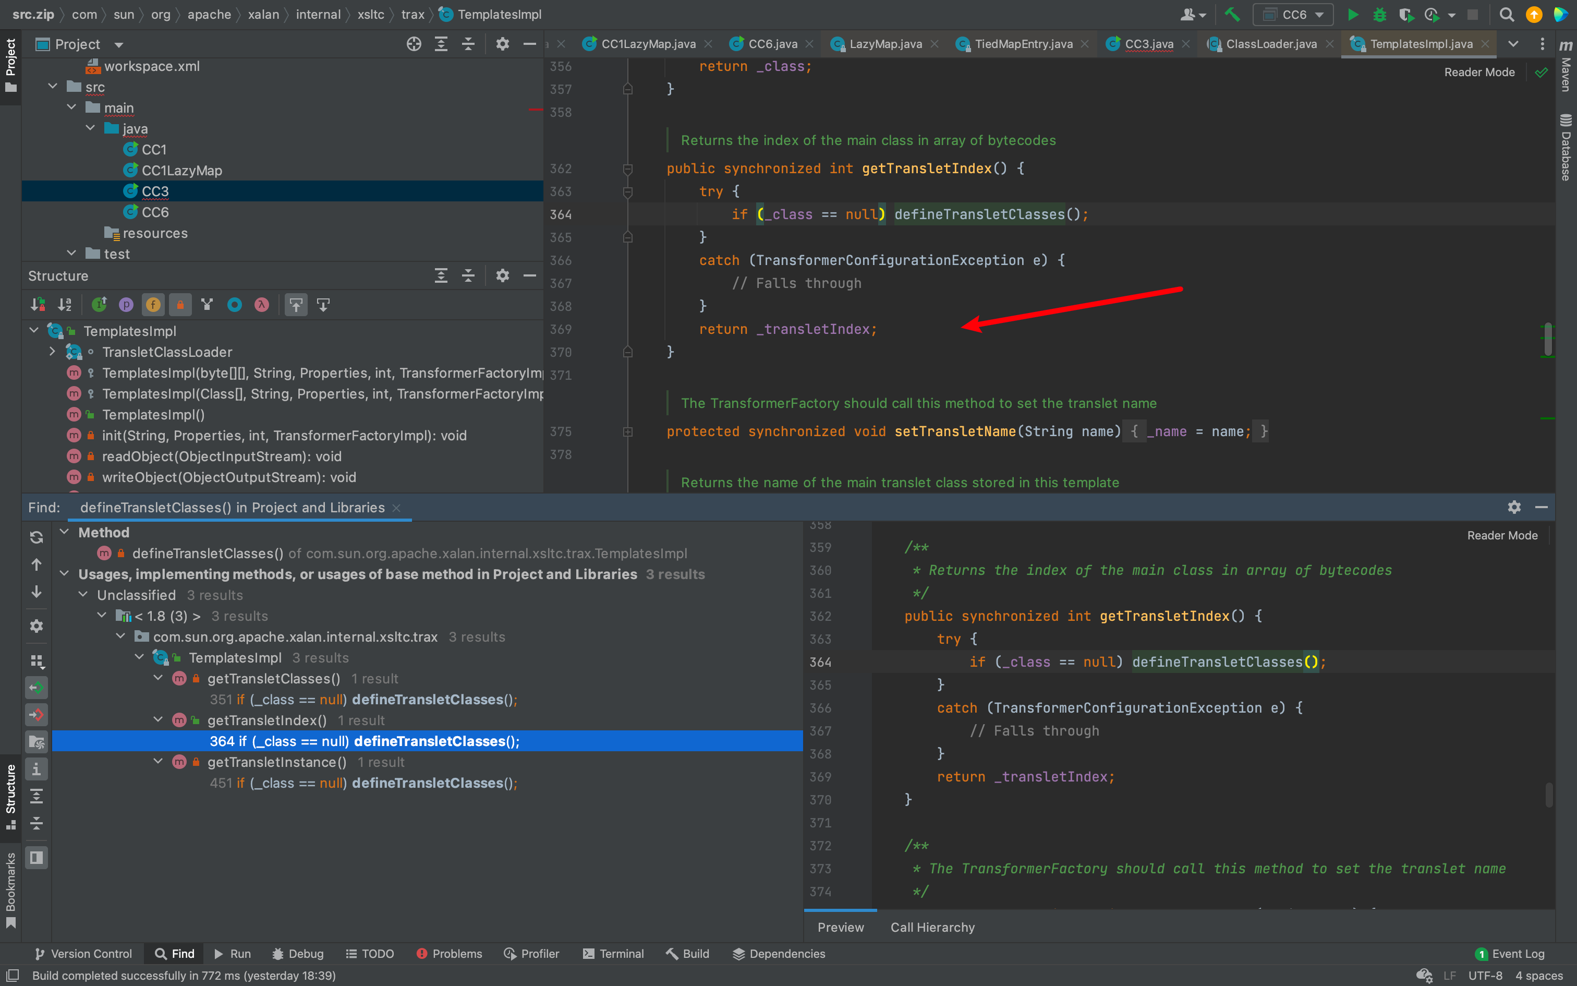Go to previous occurrence up arrow

(x=37, y=564)
